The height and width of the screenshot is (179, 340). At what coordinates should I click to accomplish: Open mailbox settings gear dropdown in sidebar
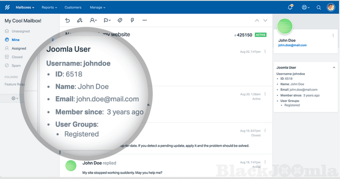click(x=15, y=98)
